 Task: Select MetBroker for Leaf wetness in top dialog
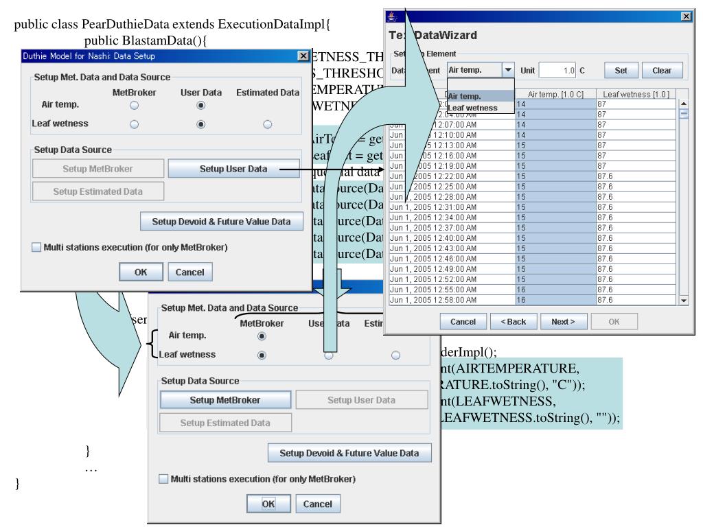coord(134,124)
